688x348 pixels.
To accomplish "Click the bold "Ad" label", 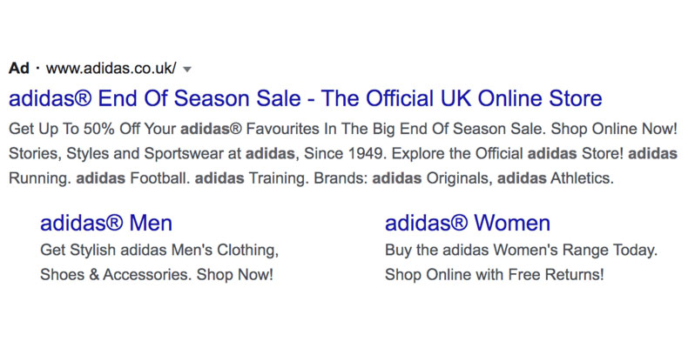I will [x=19, y=68].
